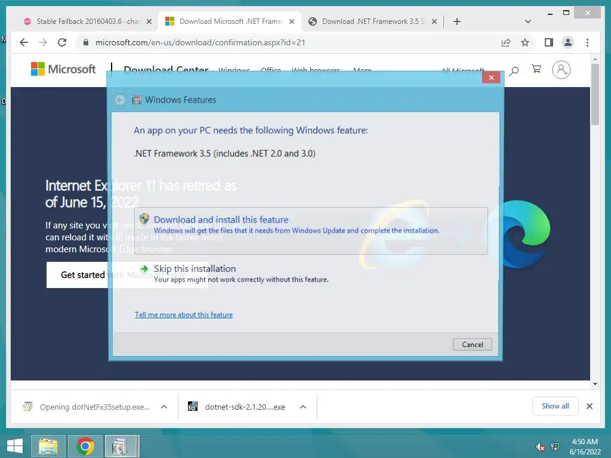Go back in Chrome browser
611x458 pixels.
24,42
